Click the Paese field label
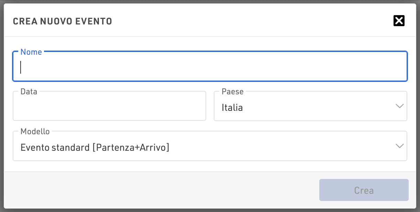420x212 pixels. point(233,92)
